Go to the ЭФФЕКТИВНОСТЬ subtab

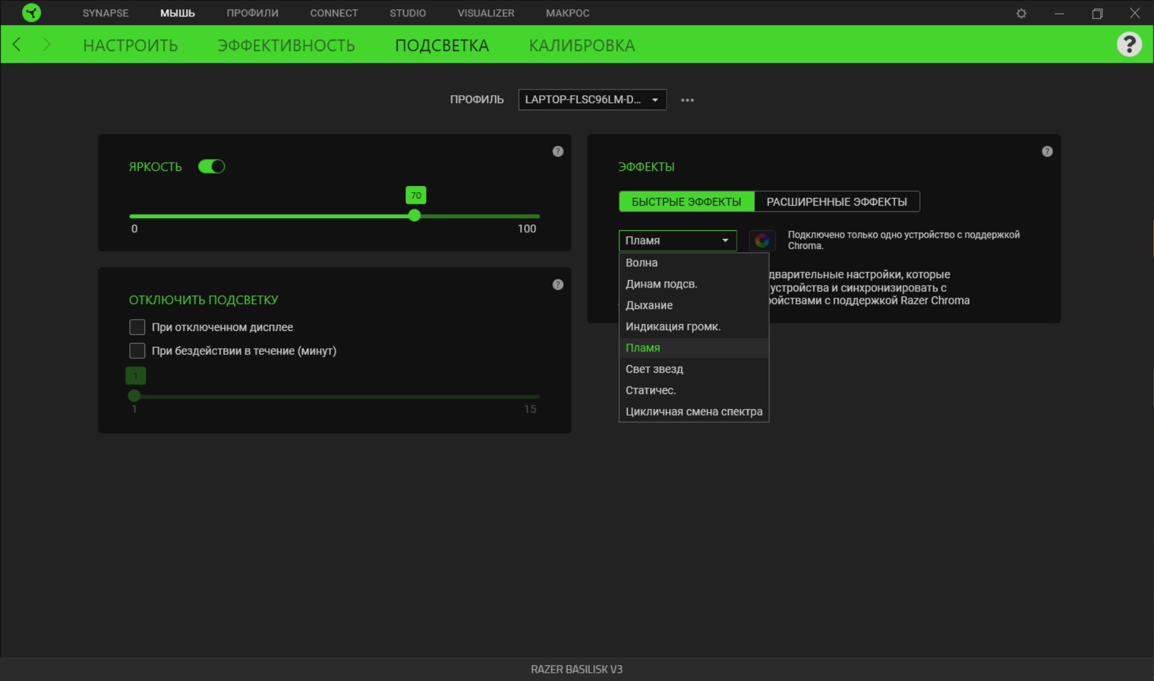286,45
